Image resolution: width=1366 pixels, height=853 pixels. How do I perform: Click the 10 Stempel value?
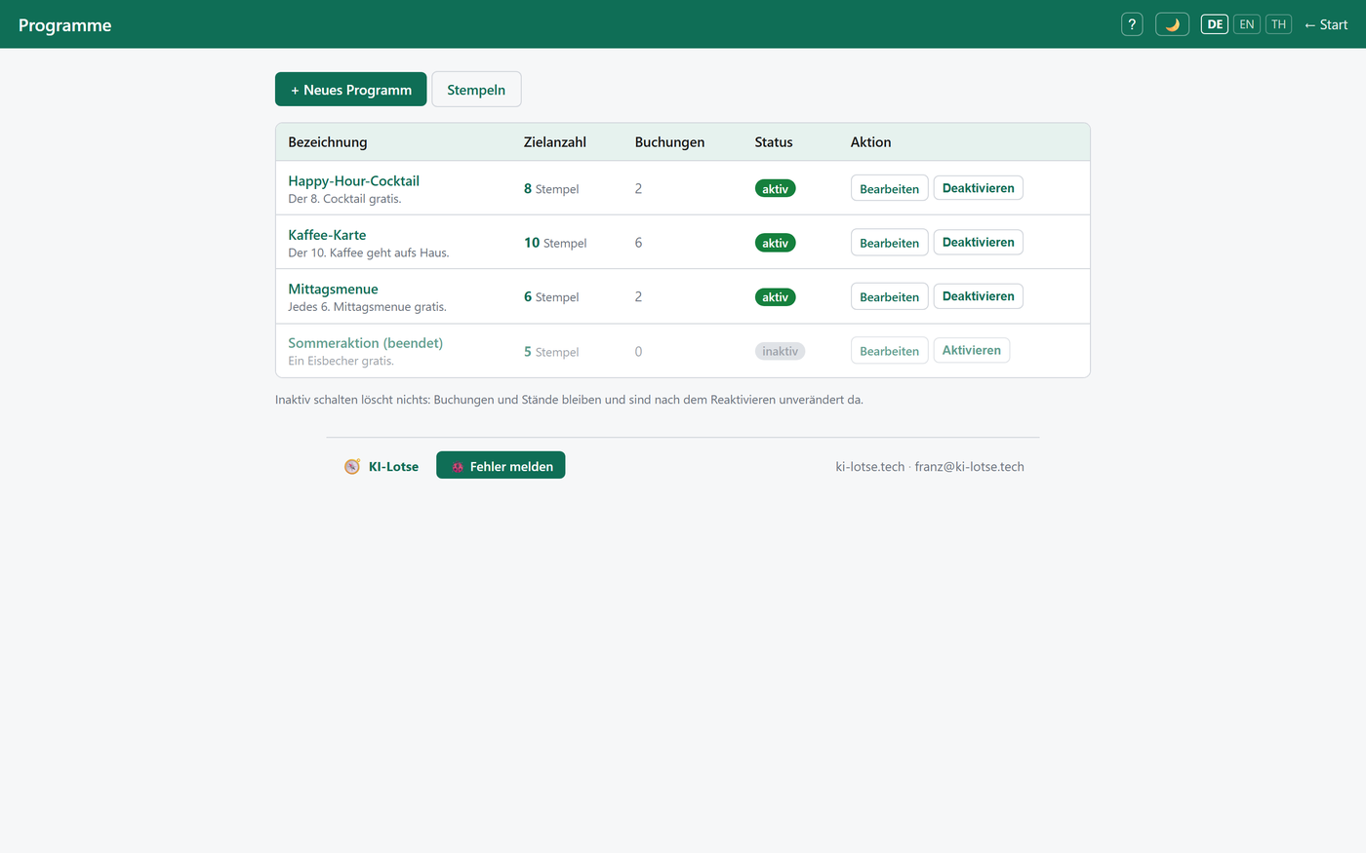point(555,243)
